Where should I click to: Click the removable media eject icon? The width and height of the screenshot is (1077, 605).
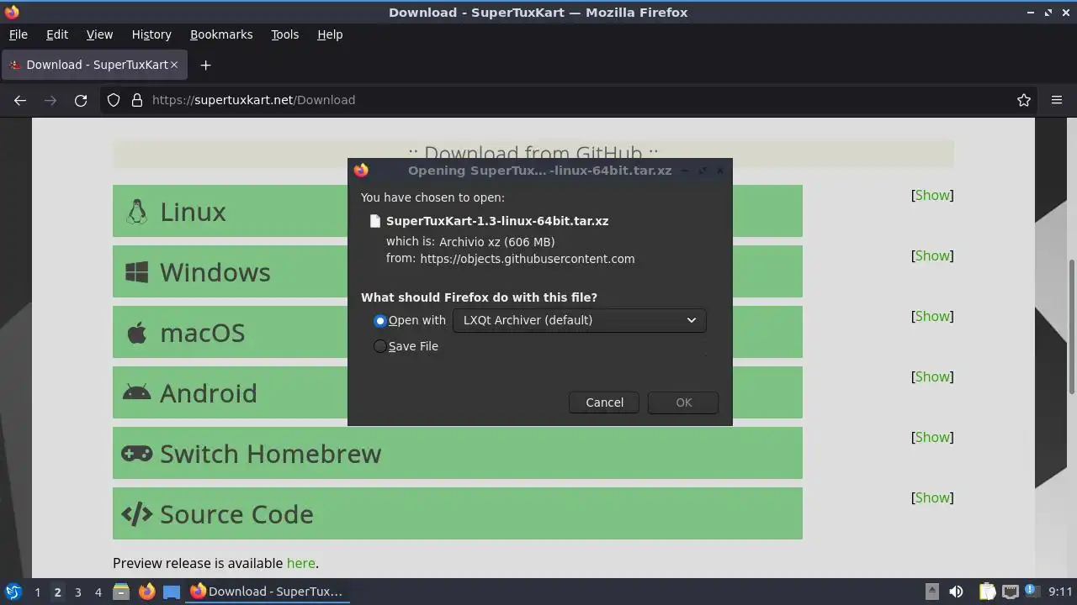tap(931, 592)
